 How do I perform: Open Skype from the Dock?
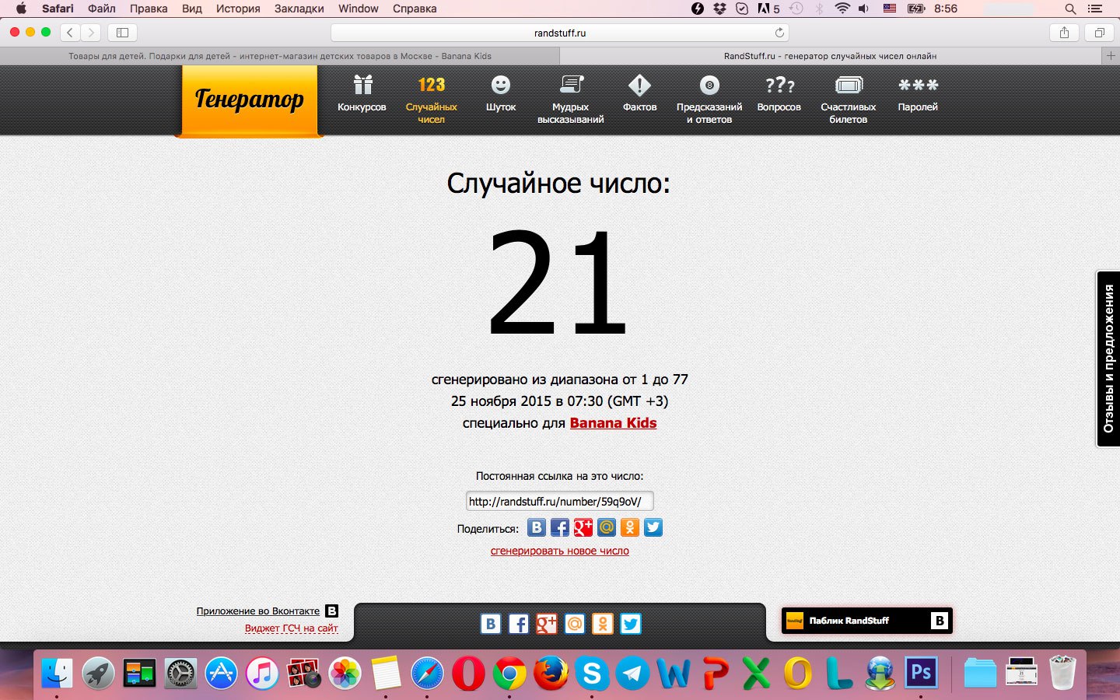592,673
